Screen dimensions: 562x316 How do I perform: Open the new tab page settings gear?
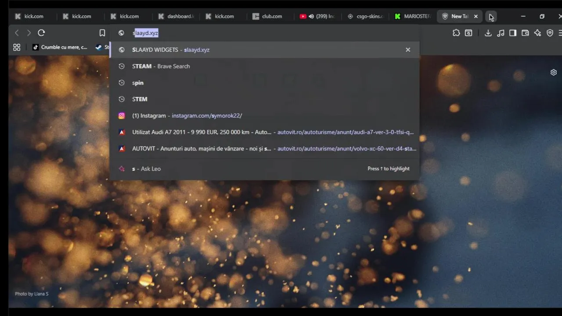(554, 72)
